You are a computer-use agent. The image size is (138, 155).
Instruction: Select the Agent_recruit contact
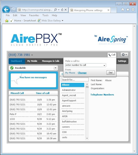pos(73,95)
